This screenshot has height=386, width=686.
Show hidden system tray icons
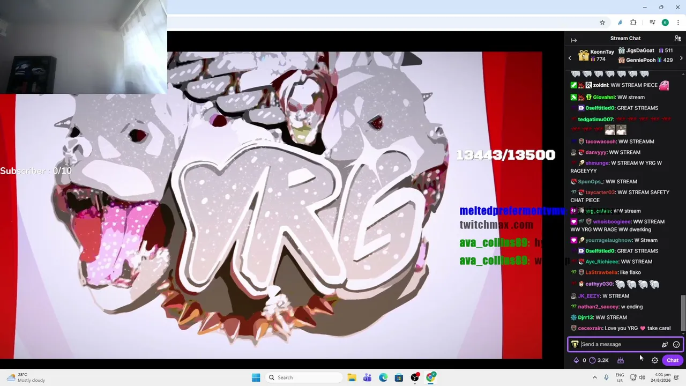point(594,377)
